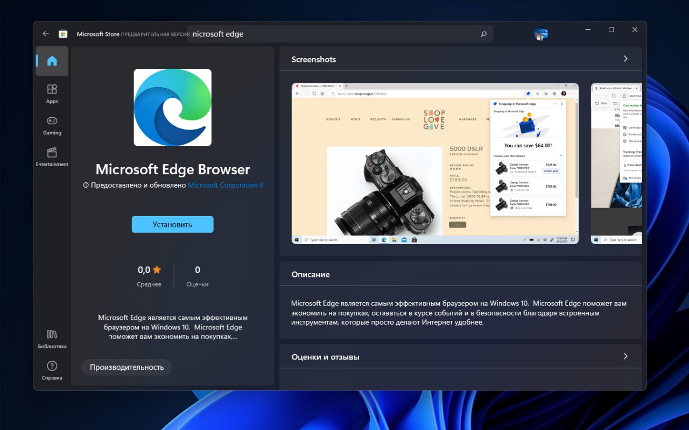Click the Производительность category tag
The height and width of the screenshot is (430, 689).
(127, 367)
